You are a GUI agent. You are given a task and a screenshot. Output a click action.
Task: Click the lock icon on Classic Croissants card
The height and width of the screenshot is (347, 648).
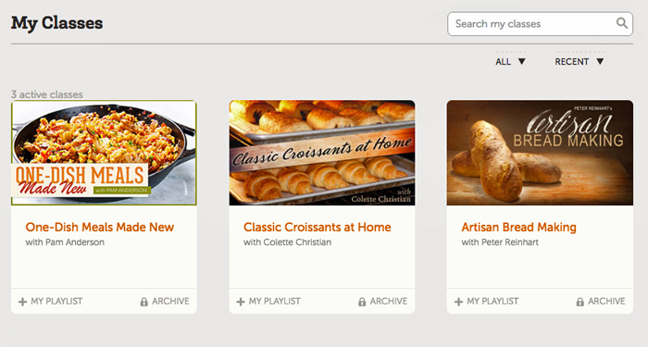click(362, 302)
